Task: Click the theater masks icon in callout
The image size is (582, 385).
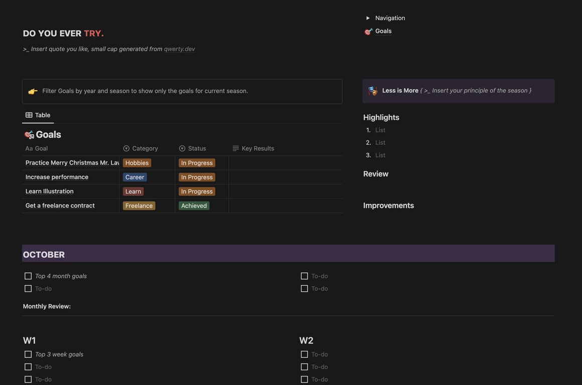Action: pyautogui.click(x=372, y=91)
